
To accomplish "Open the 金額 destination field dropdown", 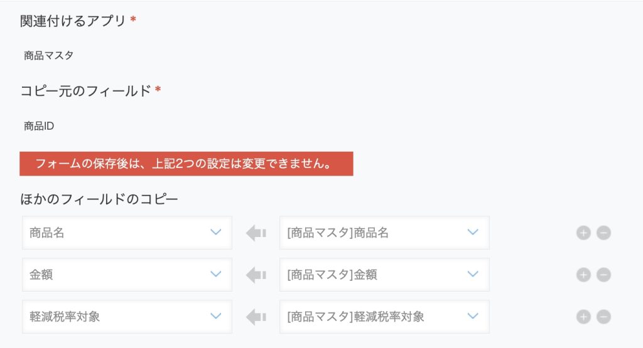I will [127, 274].
